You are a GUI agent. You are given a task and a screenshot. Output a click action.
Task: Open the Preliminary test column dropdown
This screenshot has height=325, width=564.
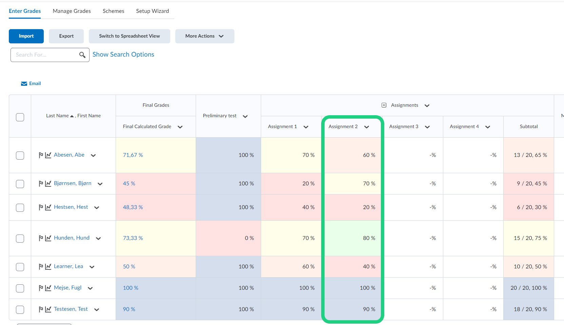click(245, 116)
